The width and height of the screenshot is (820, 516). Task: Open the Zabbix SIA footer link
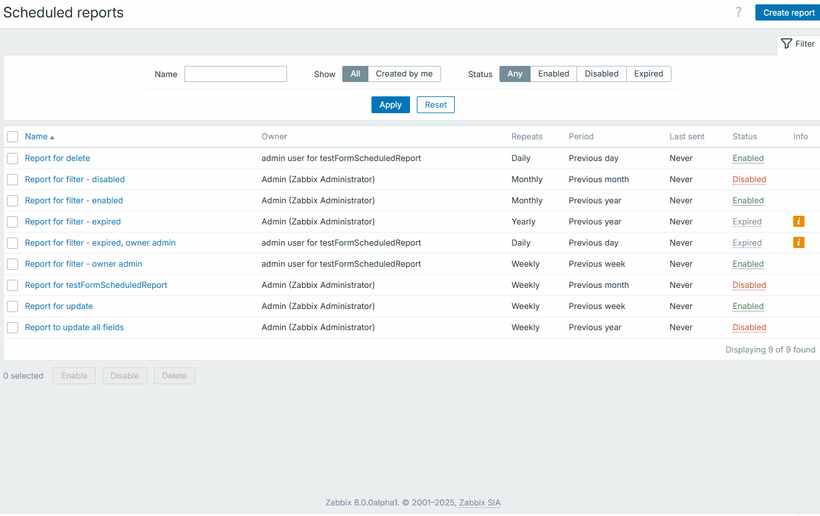pyautogui.click(x=480, y=503)
